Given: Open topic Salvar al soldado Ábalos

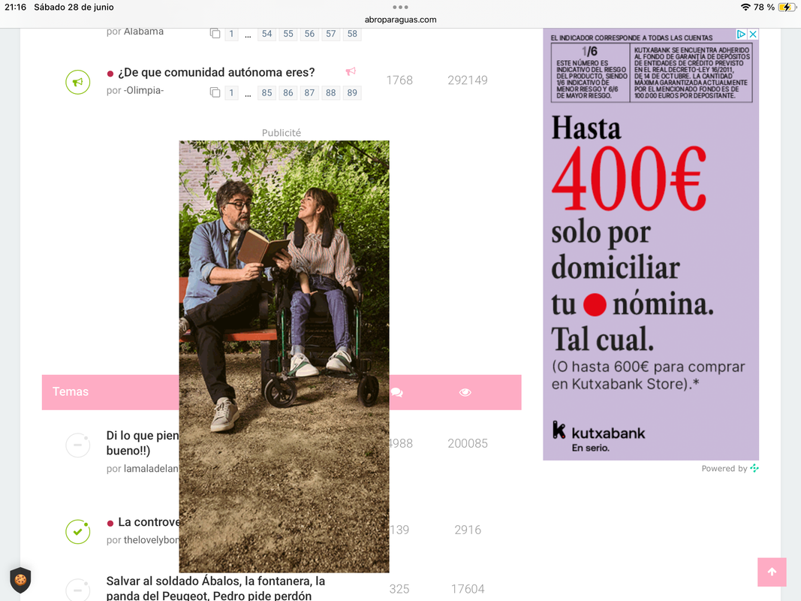Looking at the screenshot, I should (215, 588).
